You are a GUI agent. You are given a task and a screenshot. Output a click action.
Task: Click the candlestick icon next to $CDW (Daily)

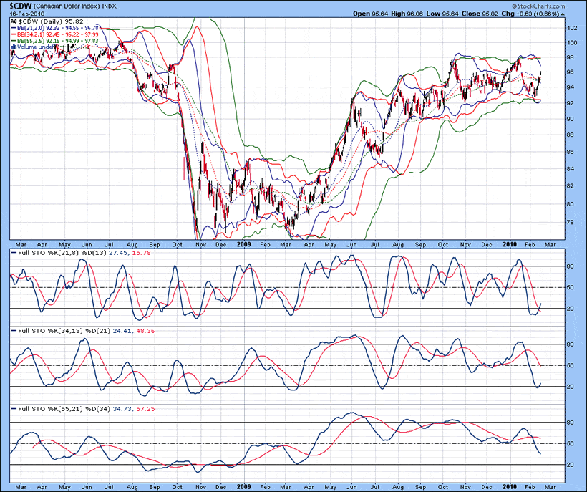click(14, 22)
